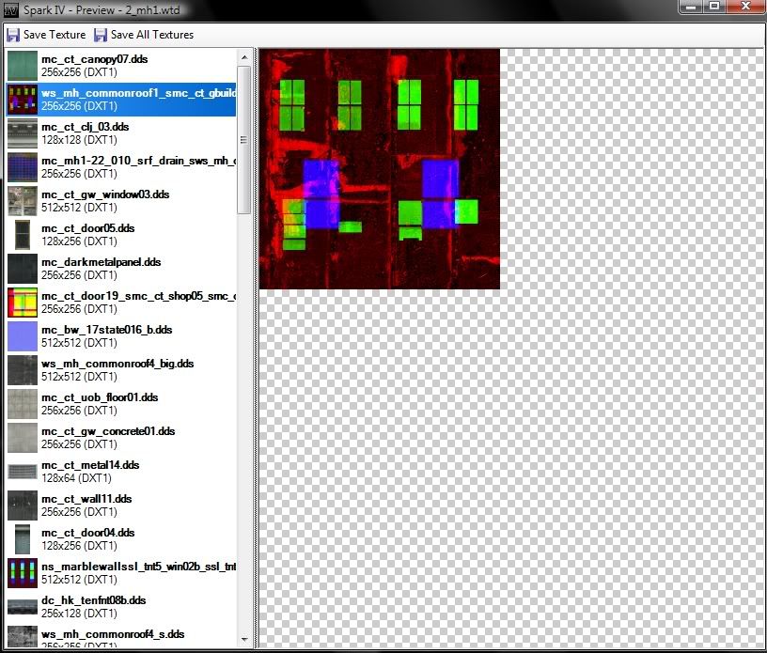This screenshot has height=653, width=767.
Task: Open mc_ct_gw_window03.dds texture thumbnail
Action: 23,201
